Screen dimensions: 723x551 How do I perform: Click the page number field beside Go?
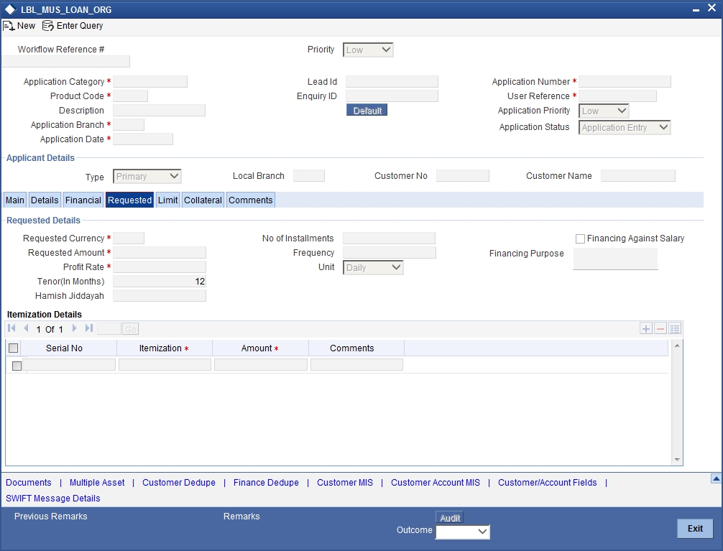coord(109,329)
